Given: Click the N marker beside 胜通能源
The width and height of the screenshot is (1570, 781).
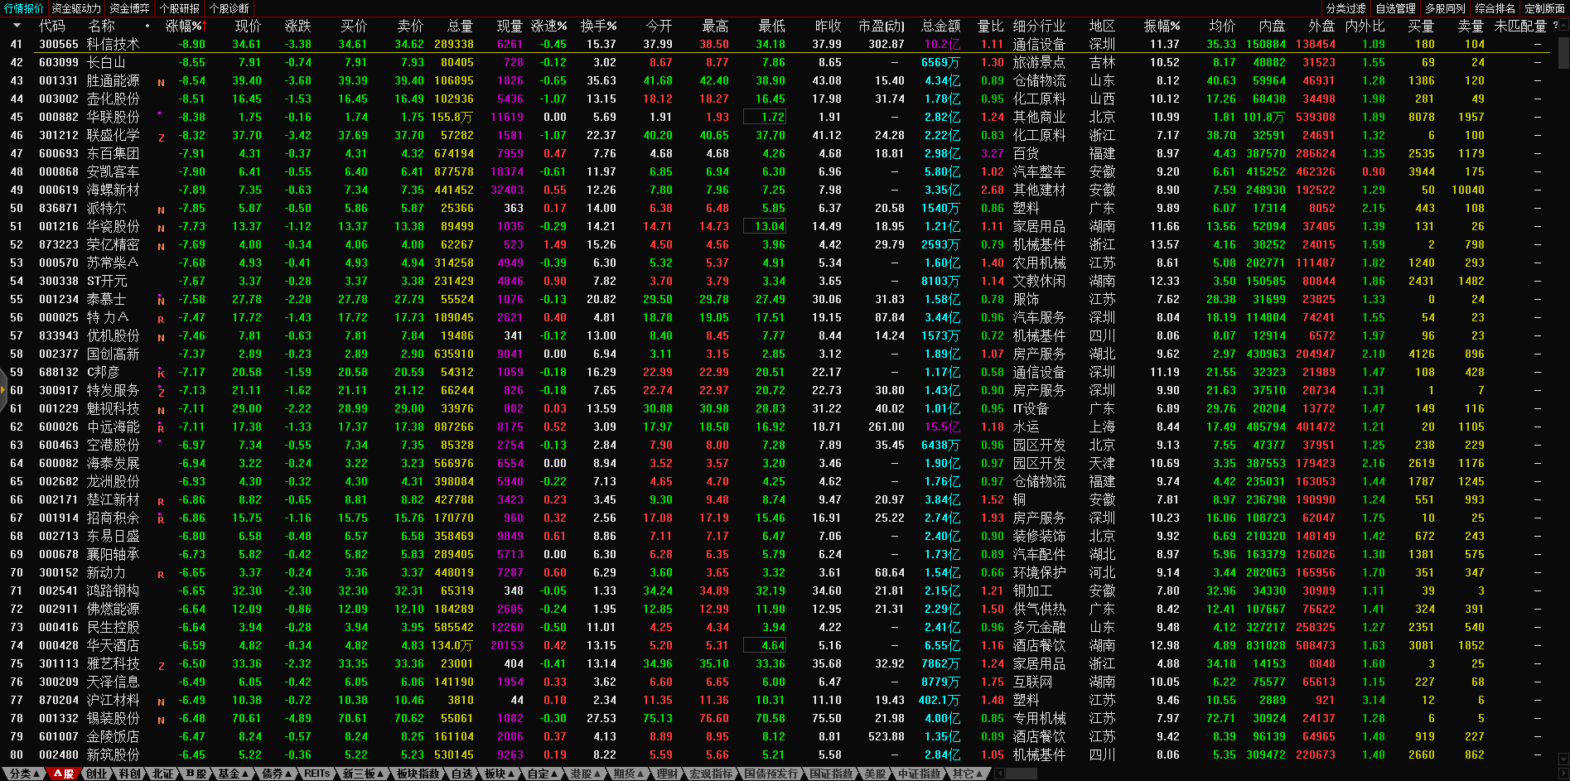Looking at the screenshot, I should pos(161,82).
